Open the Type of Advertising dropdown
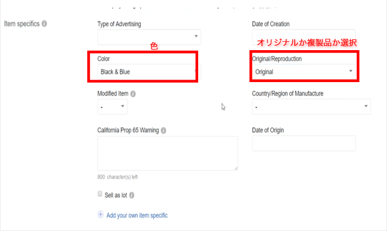Screen dimensions: 387x231 149,37
